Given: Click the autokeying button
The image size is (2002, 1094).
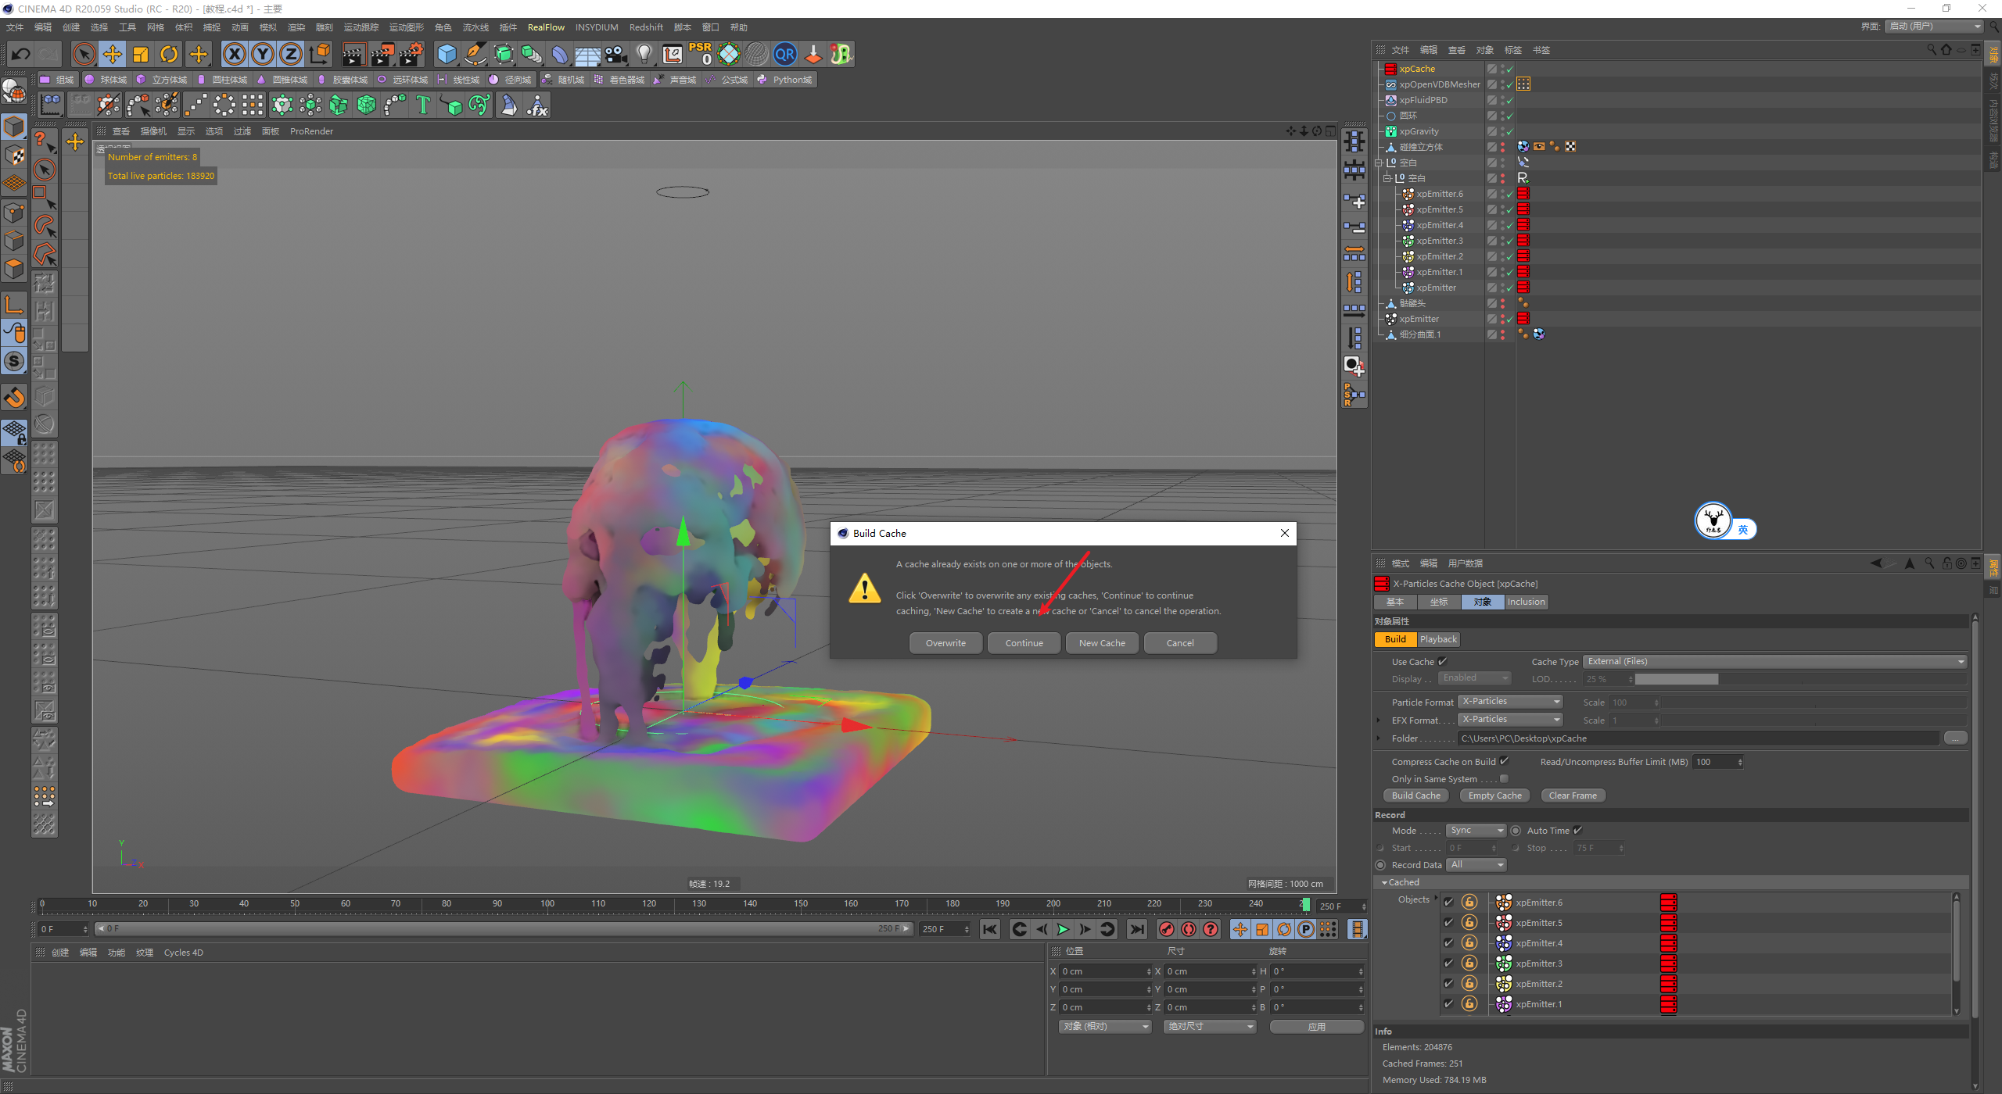Looking at the screenshot, I should click(x=1189, y=929).
